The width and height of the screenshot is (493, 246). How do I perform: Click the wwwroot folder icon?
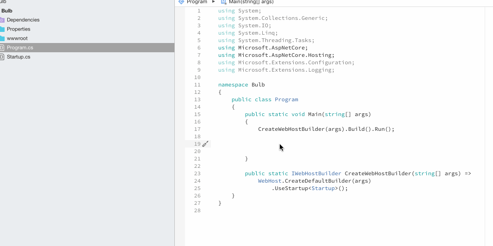[2, 38]
